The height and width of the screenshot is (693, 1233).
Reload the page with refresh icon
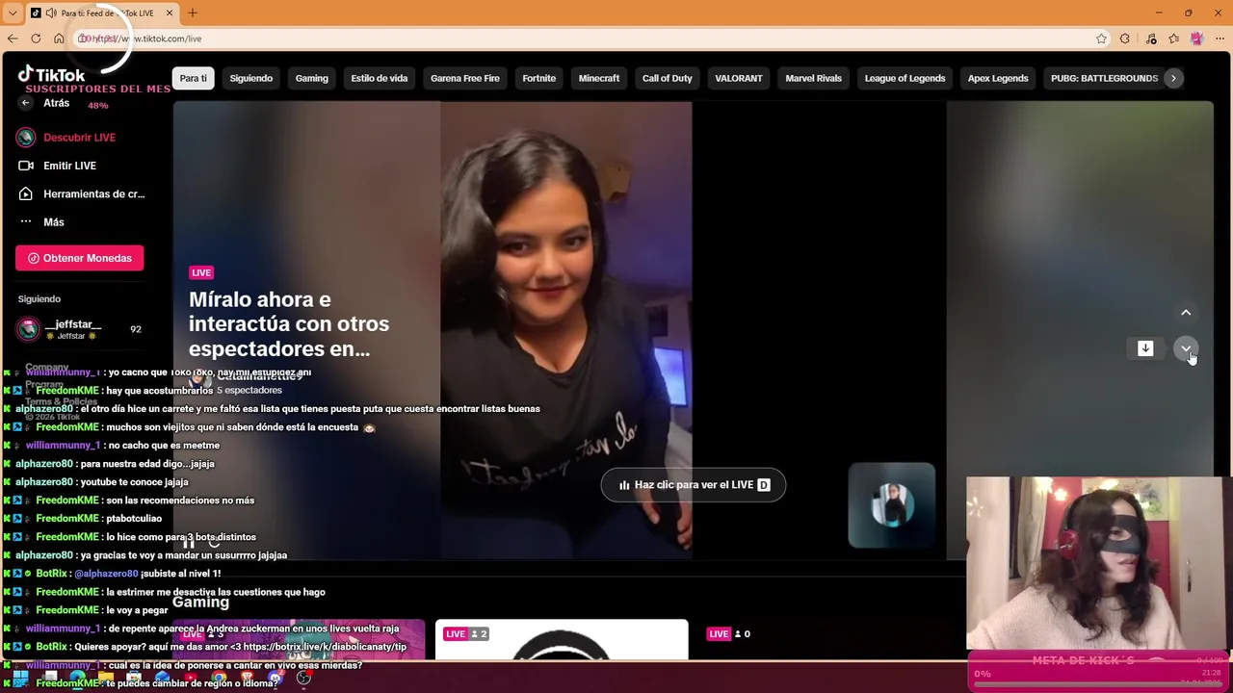pos(36,38)
